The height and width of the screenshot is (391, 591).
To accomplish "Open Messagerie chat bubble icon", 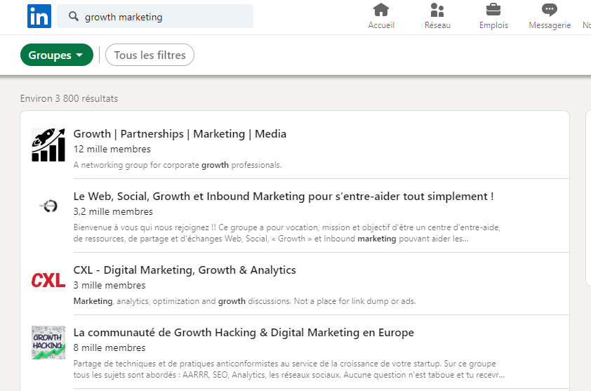I will point(550,10).
